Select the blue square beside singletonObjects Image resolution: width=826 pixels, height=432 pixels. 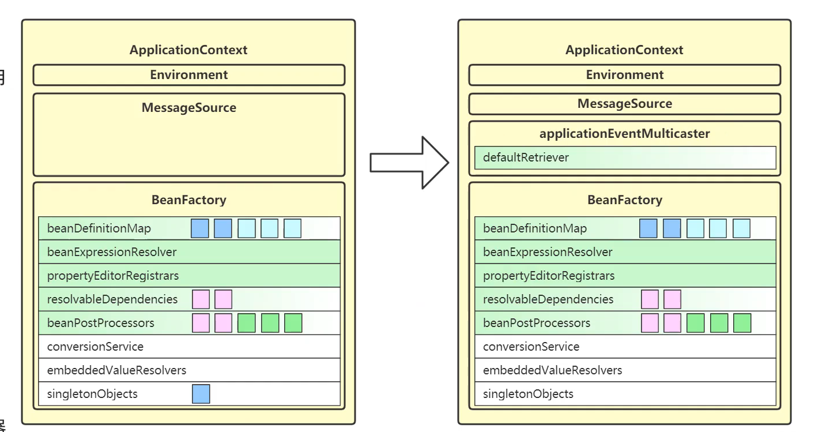click(x=200, y=393)
